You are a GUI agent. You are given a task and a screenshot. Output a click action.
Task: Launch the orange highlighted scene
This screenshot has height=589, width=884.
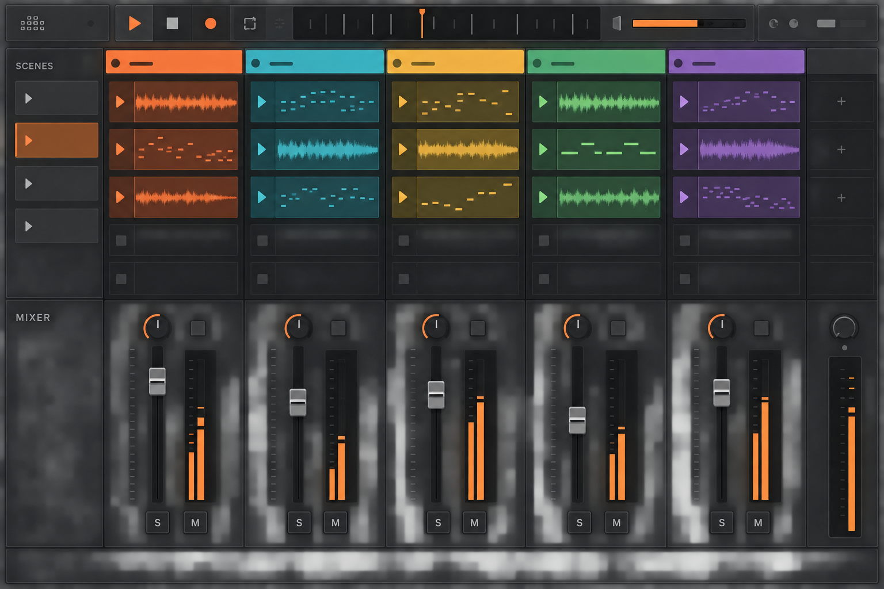point(56,140)
